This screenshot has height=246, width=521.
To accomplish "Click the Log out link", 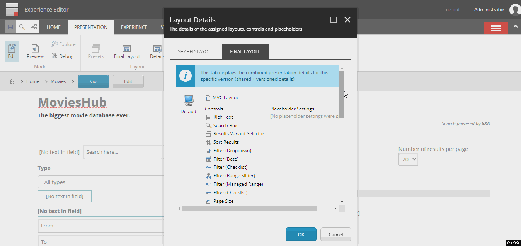I will (451, 10).
